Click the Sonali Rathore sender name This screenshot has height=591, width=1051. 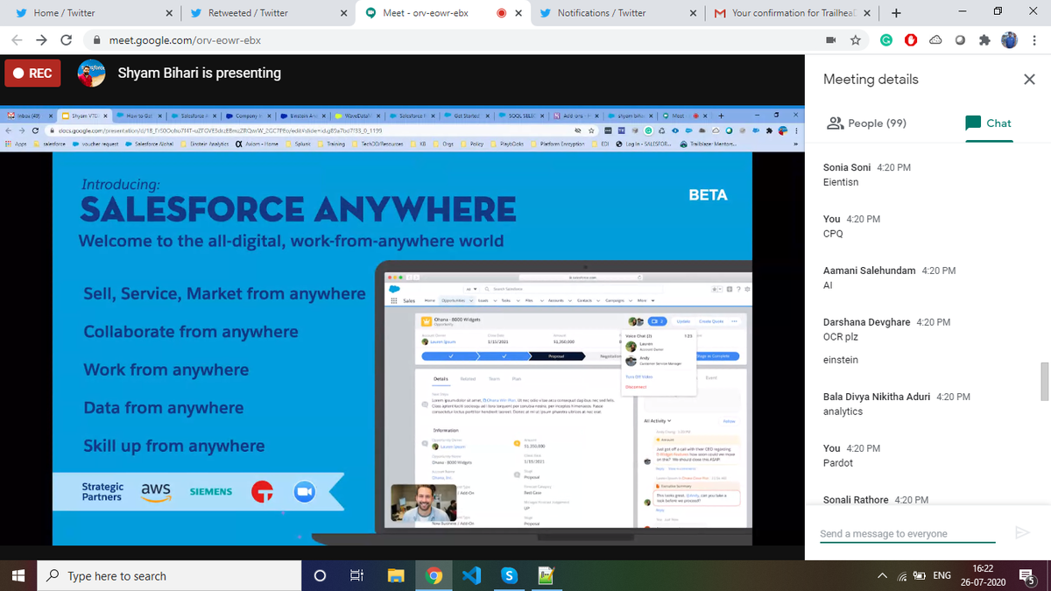[855, 500]
